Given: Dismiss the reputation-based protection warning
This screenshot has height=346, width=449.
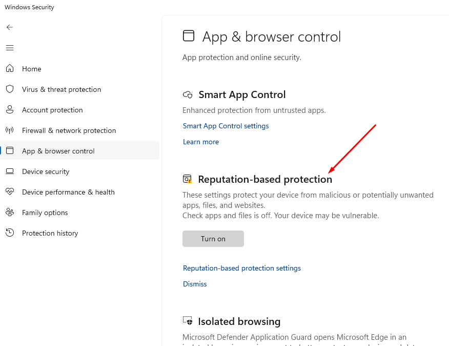Looking at the screenshot, I should (195, 284).
